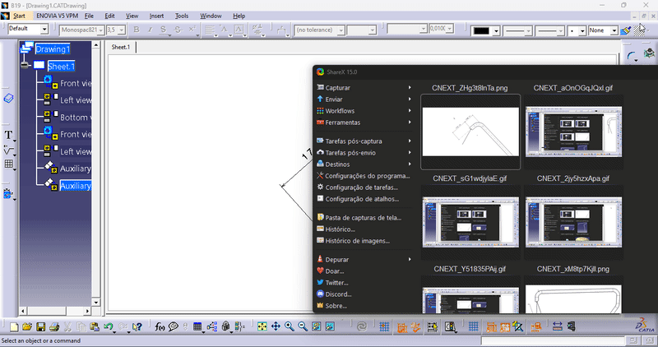Click the tree panel scroll down arrow
Screen dimensions: 658x347
95,302
